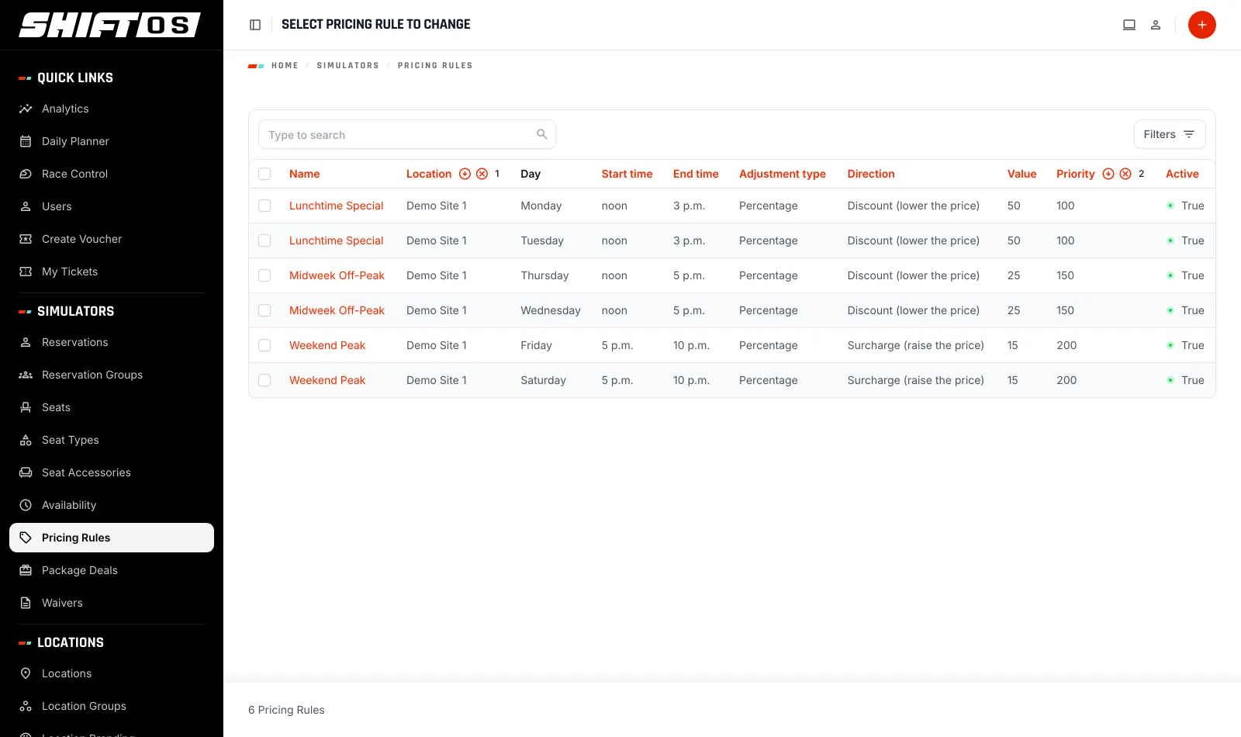The width and height of the screenshot is (1241, 737).
Task: Select the Monday Lunchtime Special row checkbox
Action: pyautogui.click(x=264, y=206)
